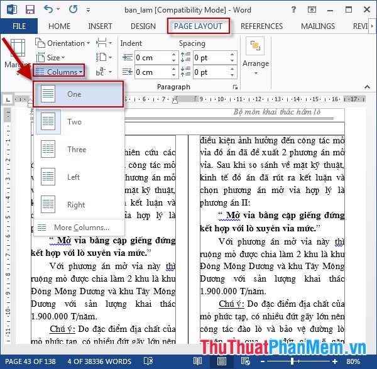Increase the Spacing Before value
The height and width of the screenshot is (369, 377).
pyautogui.click(x=232, y=55)
